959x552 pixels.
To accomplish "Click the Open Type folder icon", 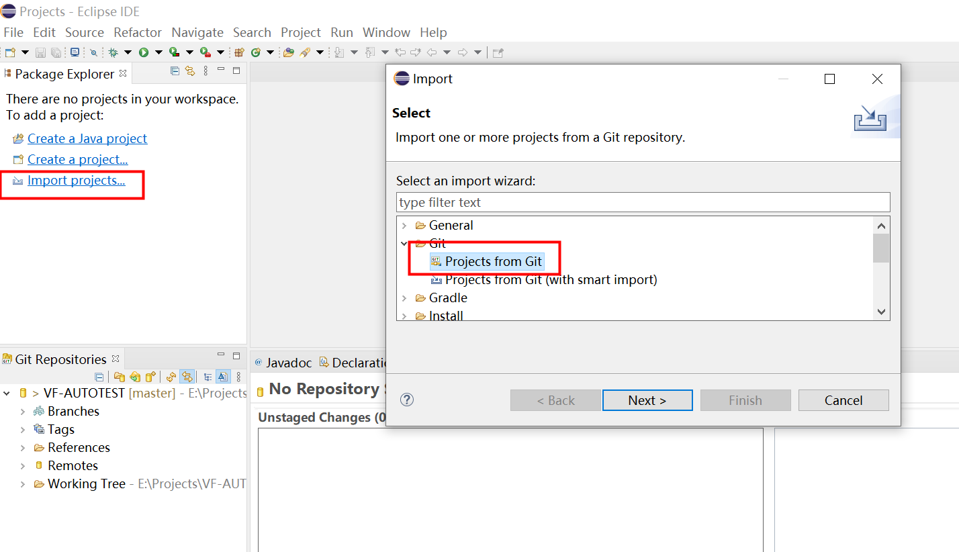I will point(289,52).
